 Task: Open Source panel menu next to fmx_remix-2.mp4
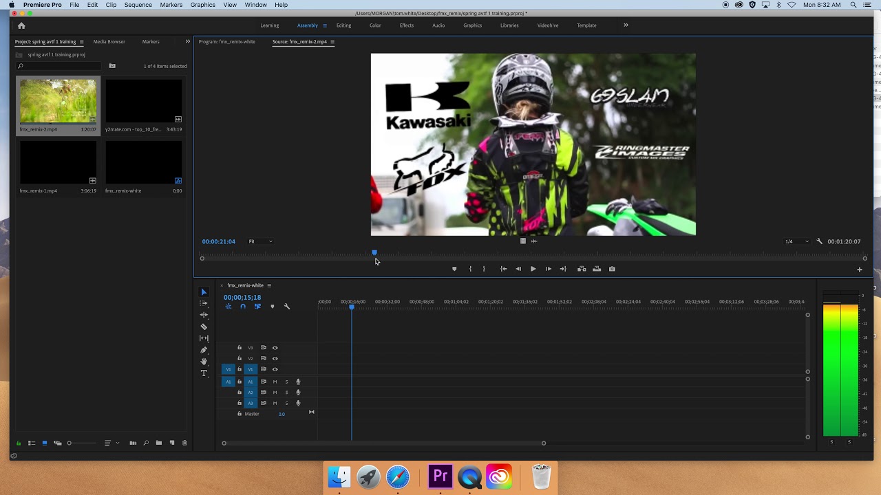332,42
